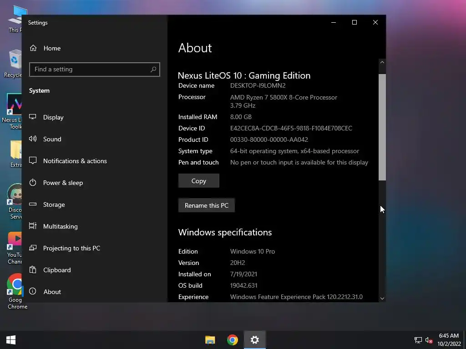
Task: Click the search magnifier icon
Action: coord(153,70)
